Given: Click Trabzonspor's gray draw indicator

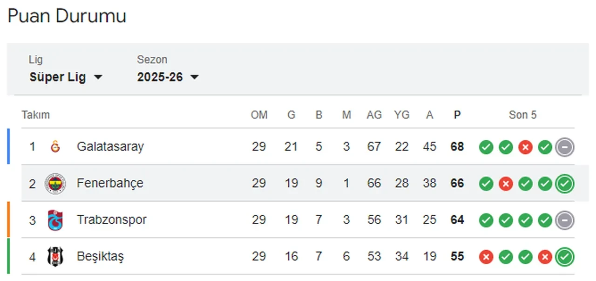Looking at the screenshot, I should click(564, 220).
